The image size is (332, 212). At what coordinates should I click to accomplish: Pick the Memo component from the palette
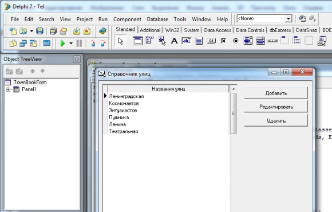pos(199,41)
